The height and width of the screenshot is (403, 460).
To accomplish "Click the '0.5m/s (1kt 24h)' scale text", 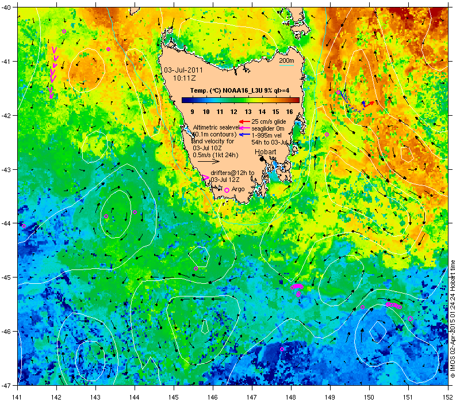I will tap(215, 155).
